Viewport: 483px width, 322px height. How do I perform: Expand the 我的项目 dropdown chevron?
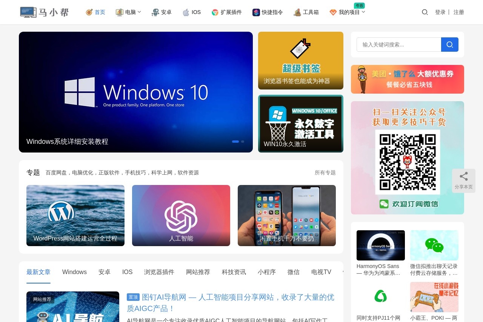coord(363,12)
